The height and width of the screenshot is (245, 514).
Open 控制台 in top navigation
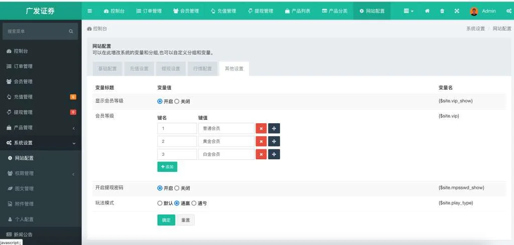tap(114, 11)
